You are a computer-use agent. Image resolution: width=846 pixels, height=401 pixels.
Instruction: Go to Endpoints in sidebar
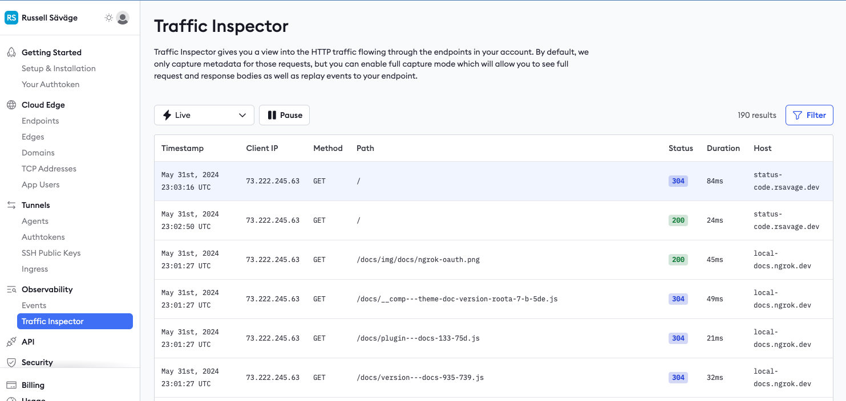click(41, 121)
